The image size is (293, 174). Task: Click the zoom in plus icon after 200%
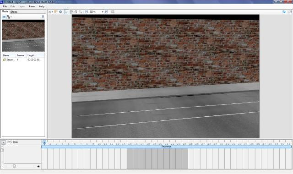point(107,12)
